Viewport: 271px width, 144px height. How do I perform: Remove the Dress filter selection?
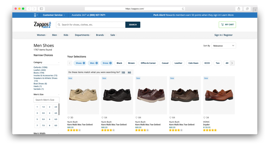point(110,63)
